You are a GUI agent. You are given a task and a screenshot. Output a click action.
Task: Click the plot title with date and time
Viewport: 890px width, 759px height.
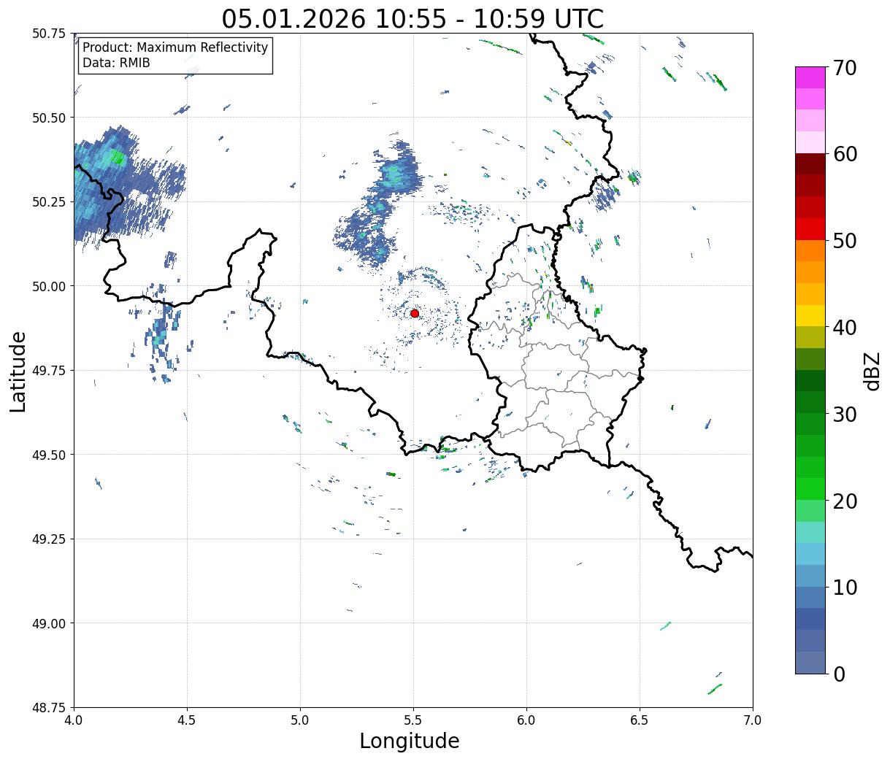tap(413, 18)
